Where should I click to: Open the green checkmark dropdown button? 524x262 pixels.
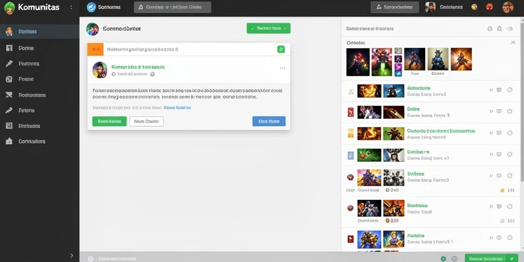point(268,29)
